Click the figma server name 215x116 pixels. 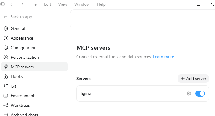86,94
